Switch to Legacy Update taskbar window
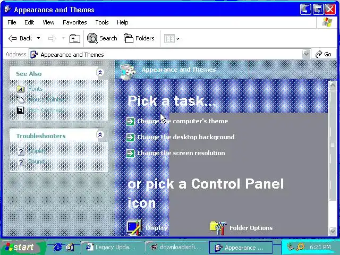This screenshot has height=255, width=340. tap(111, 247)
